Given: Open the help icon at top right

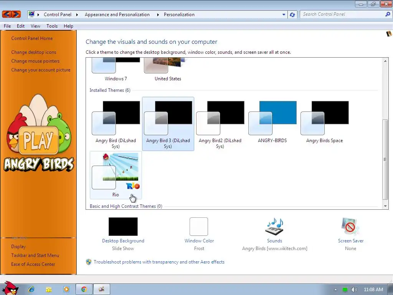Looking at the screenshot, I should coord(389,34).
